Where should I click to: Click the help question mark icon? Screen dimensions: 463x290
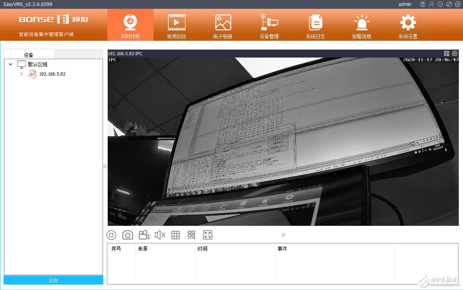pyautogui.click(x=423, y=4)
